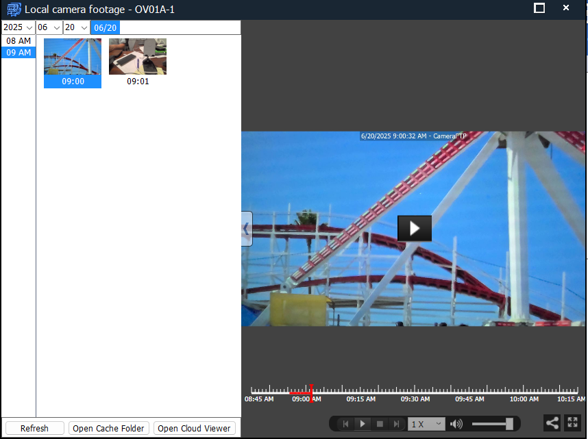Expand the month 06 dropdown
588x439 pixels.
tap(49, 27)
